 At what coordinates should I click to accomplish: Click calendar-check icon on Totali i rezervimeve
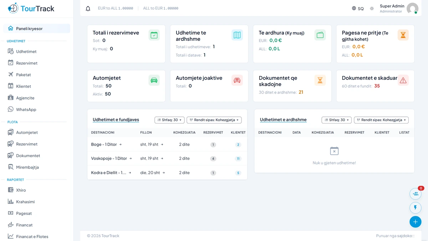(x=154, y=35)
